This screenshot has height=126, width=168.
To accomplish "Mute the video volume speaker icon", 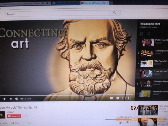I will pos(17,99).
